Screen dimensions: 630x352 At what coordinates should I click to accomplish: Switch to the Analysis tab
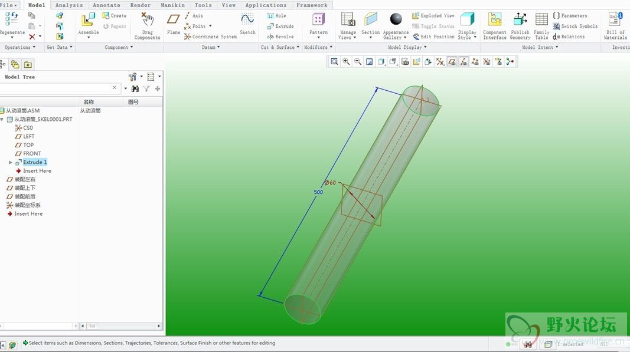68,5
